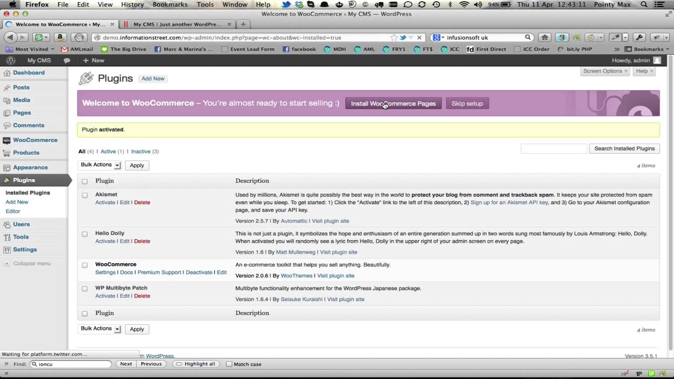674x379 pixels.
Task: Open Products menu in sidebar
Action: [26, 153]
